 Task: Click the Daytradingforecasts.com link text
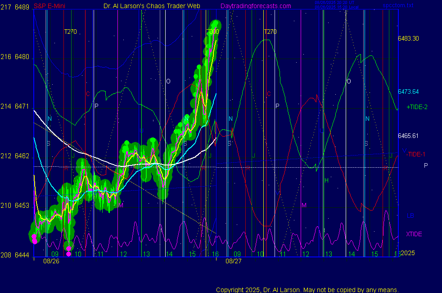pos(255,6)
